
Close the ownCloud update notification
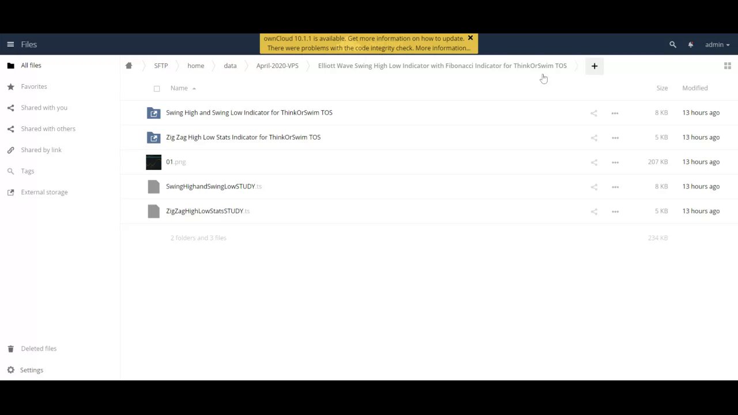coord(470,38)
